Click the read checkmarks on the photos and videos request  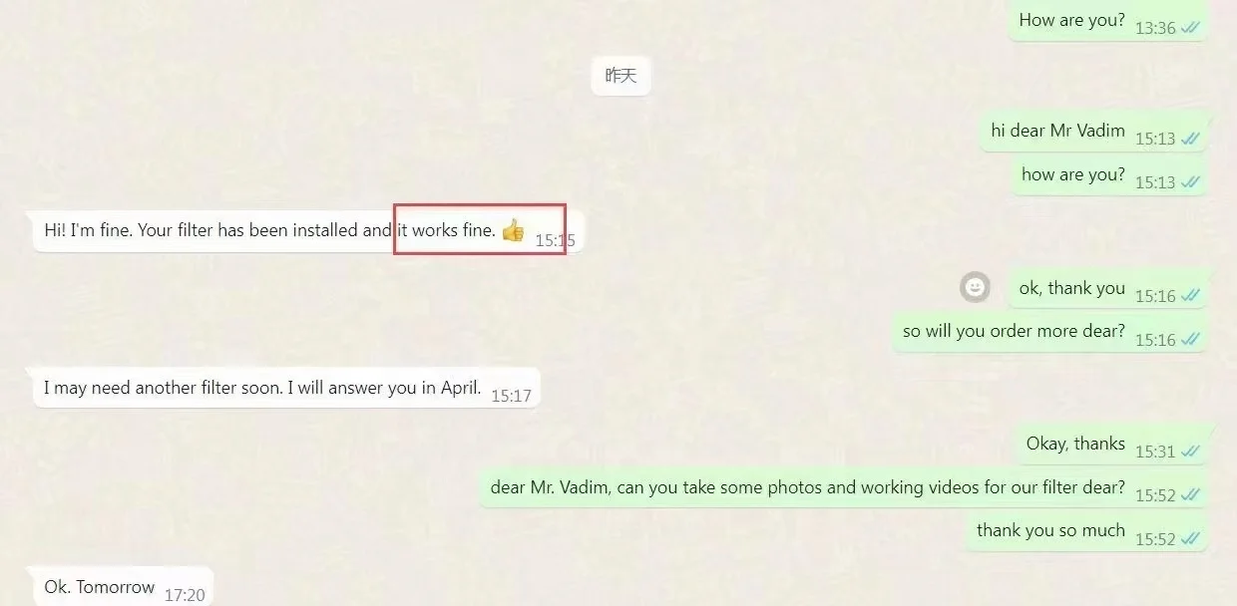(1190, 495)
